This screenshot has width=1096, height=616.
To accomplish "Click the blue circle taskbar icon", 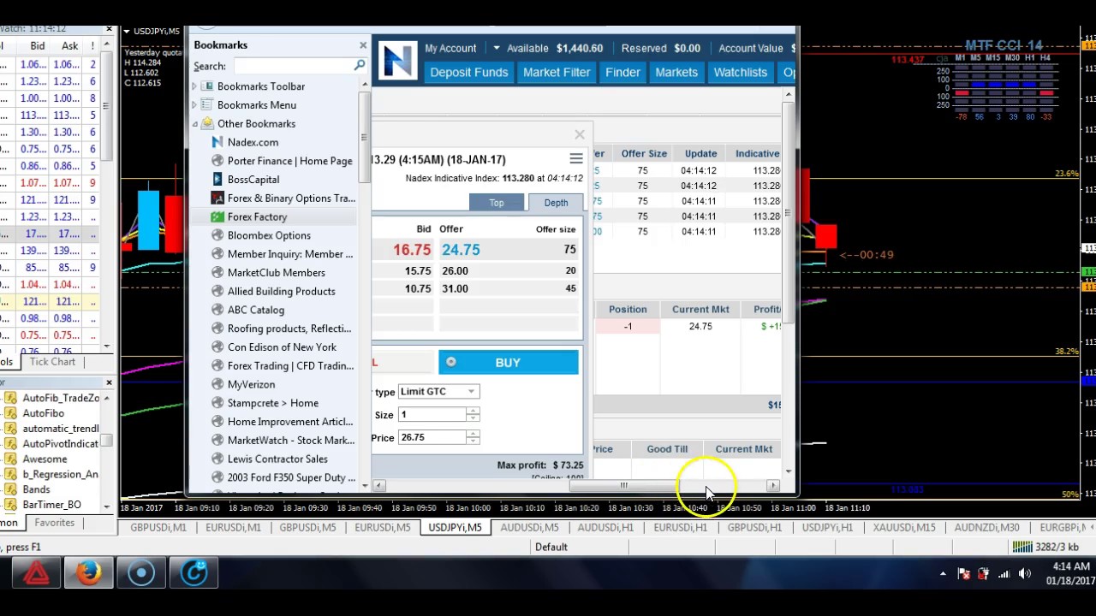I will point(141,572).
